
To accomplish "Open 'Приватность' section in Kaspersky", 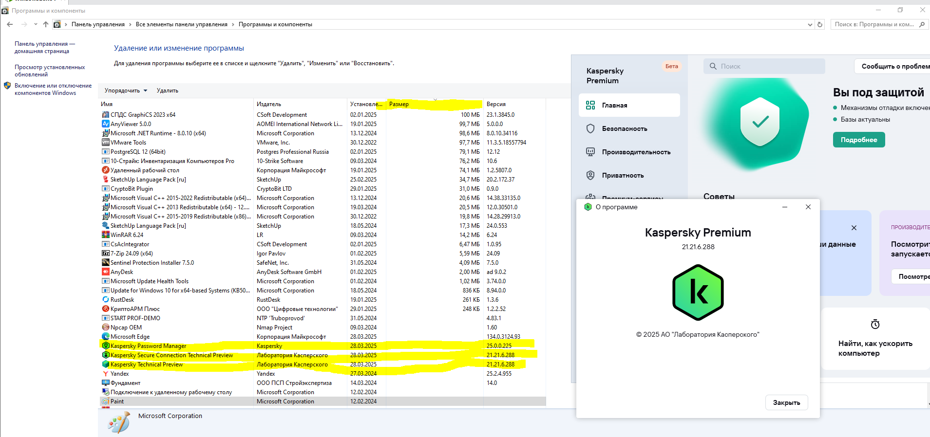I will tap(629, 175).
